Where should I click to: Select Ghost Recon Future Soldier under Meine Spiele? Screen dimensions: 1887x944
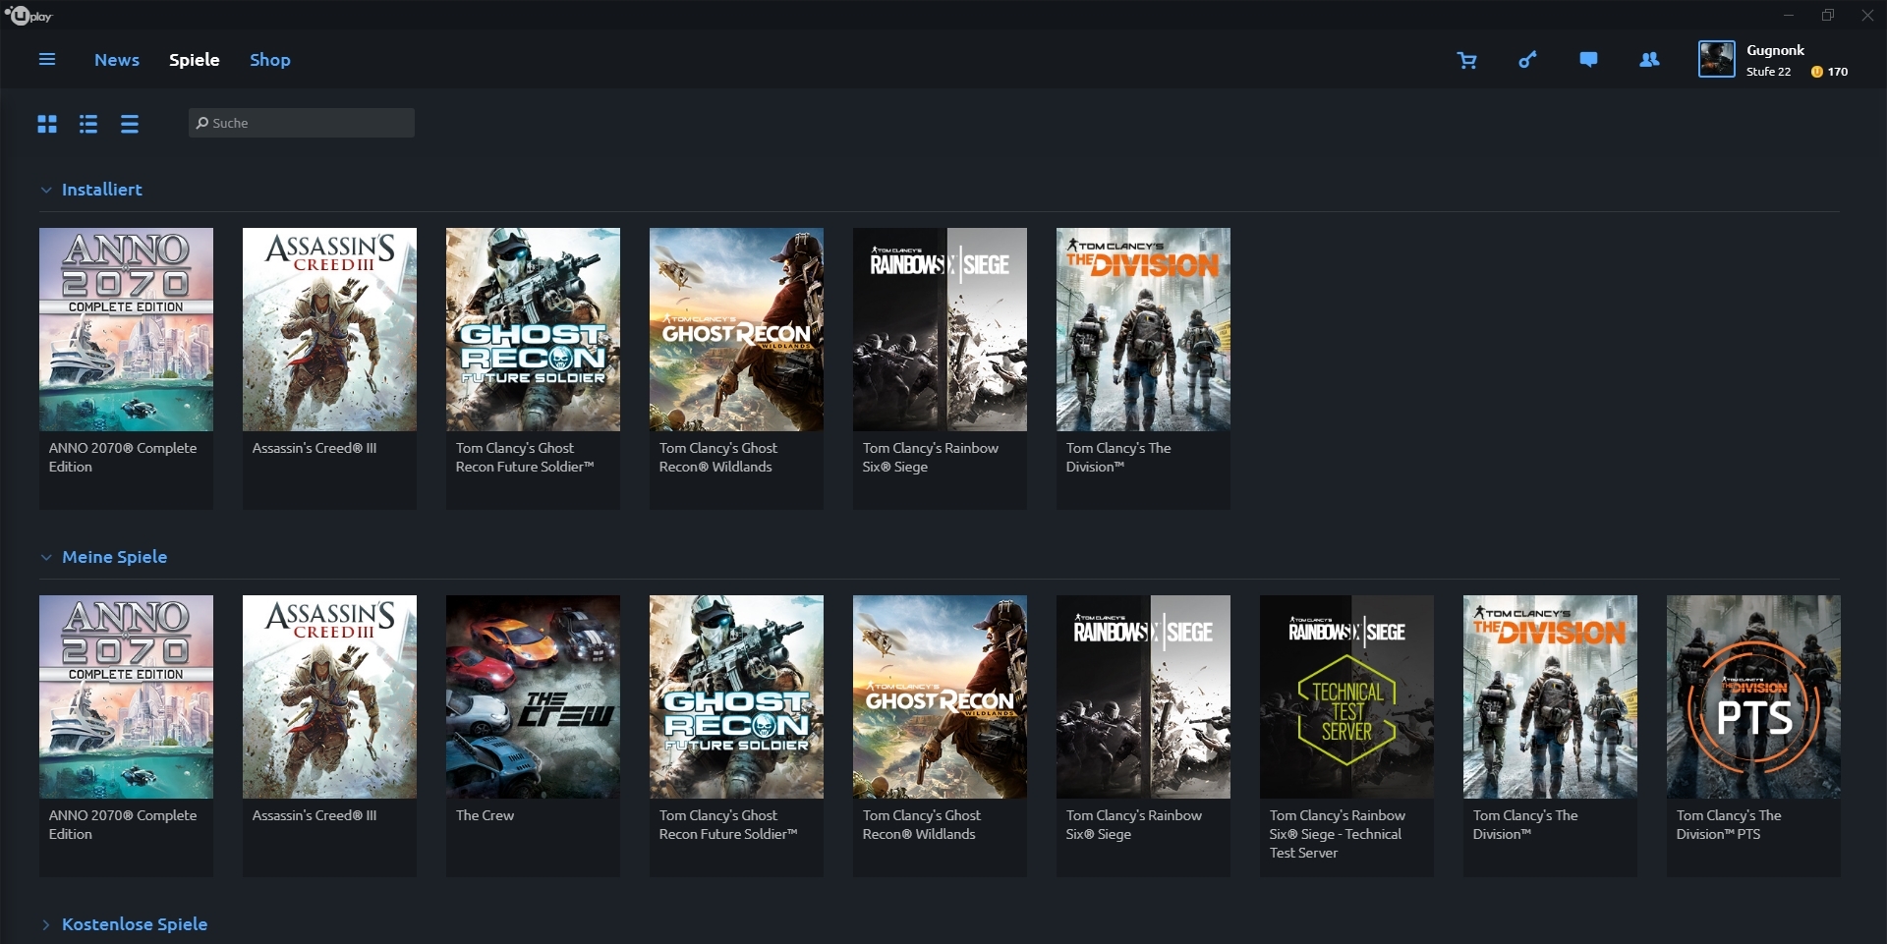[x=736, y=696]
